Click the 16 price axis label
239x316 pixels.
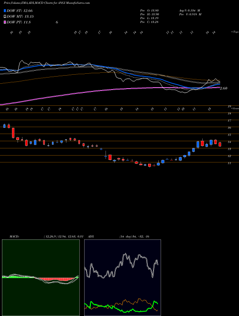229,128
